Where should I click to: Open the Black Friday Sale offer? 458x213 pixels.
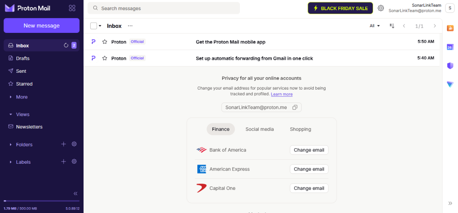340,8
